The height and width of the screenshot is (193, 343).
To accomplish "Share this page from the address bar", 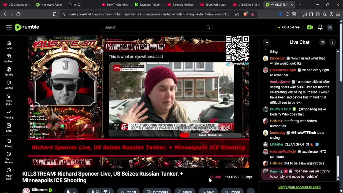I will pyautogui.click(x=237, y=14).
